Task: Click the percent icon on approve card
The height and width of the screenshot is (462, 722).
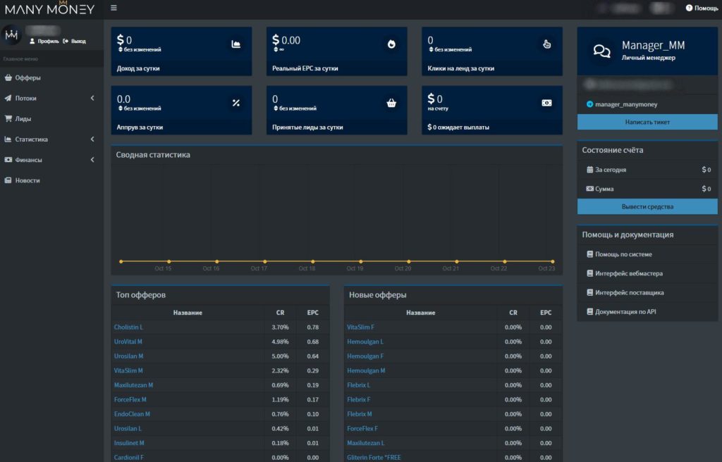Action: click(236, 103)
